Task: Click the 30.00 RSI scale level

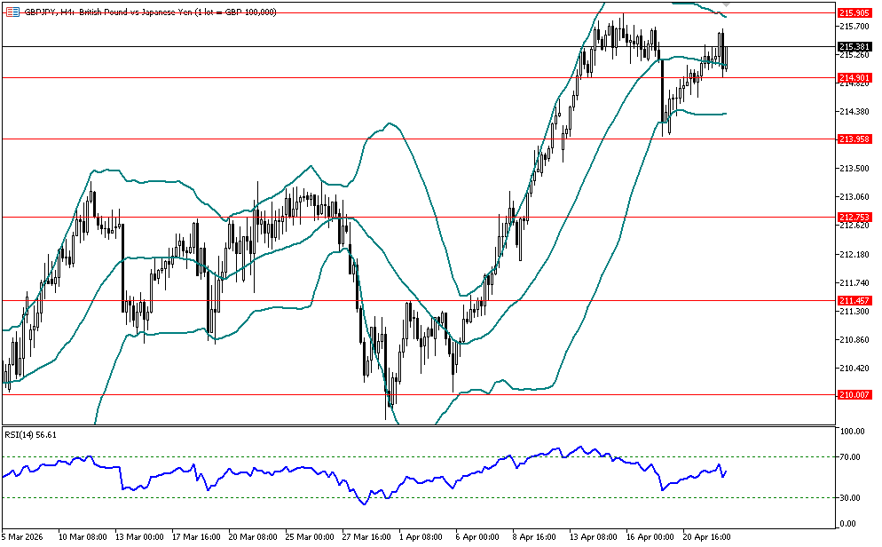Action: [x=850, y=497]
